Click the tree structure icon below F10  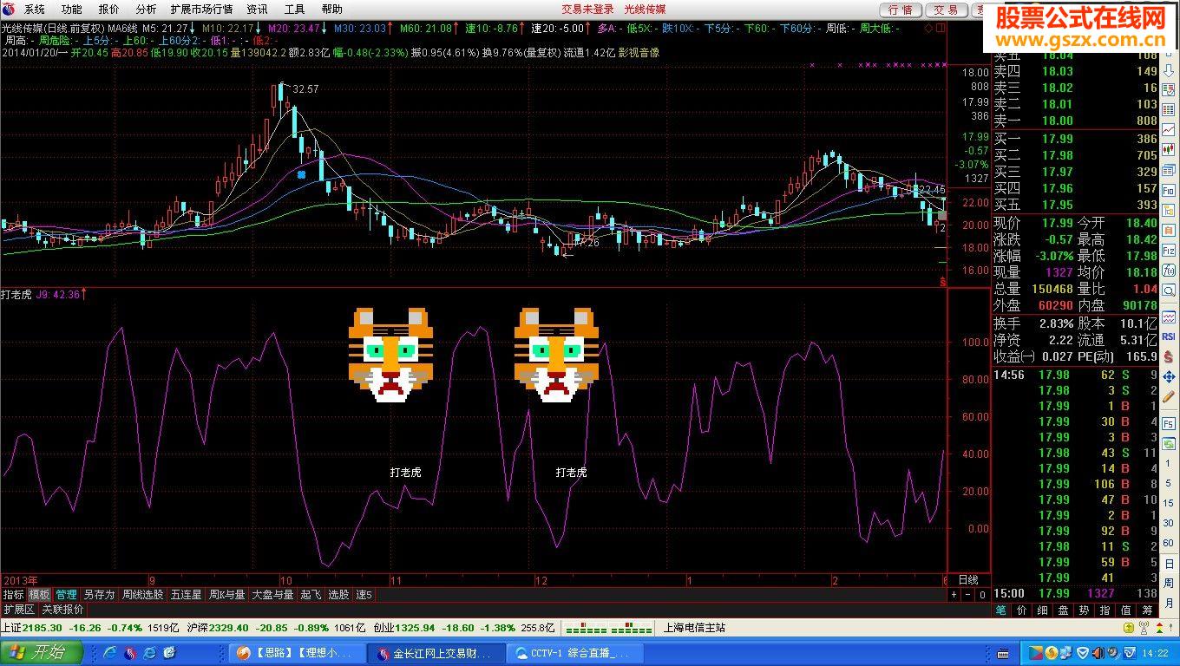point(1168,210)
